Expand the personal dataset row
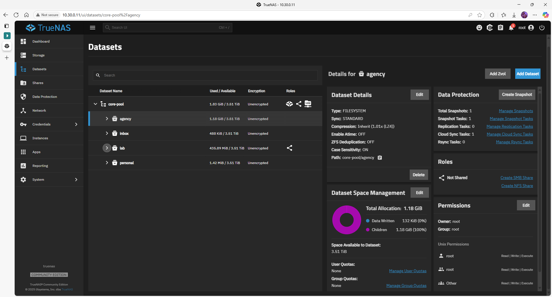This screenshot has width=552, height=297. [107, 163]
